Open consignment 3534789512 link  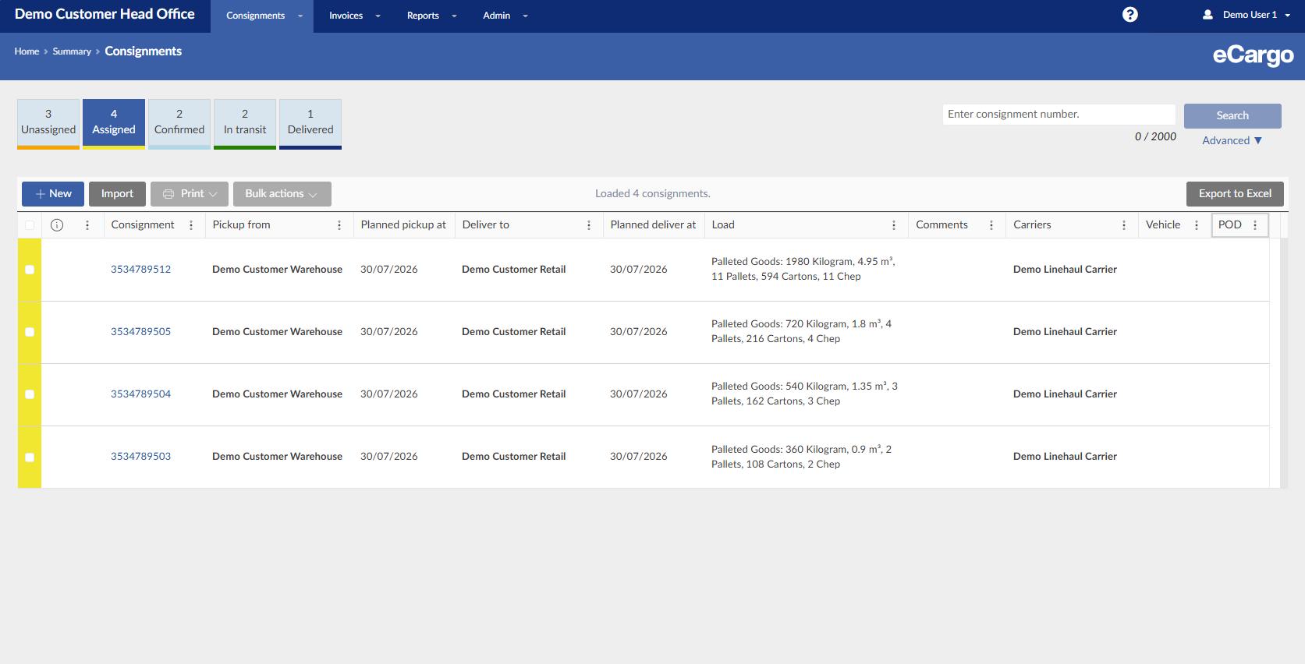coord(140,270)
